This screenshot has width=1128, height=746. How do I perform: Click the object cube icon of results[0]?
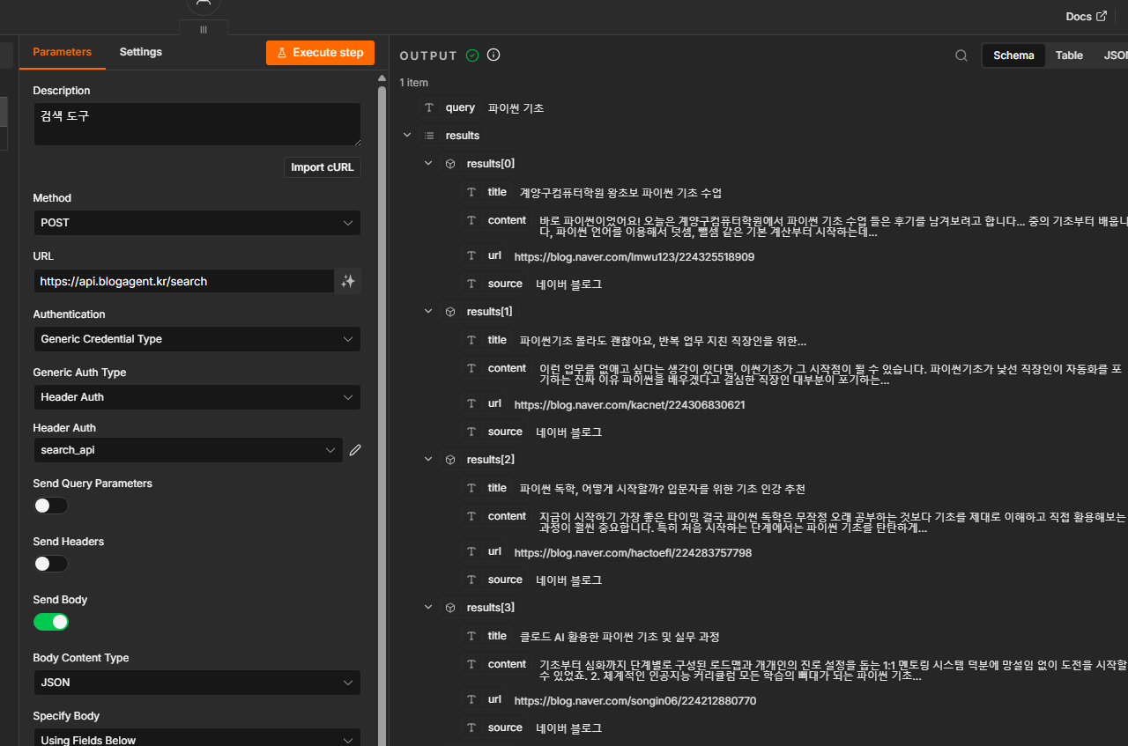[450, 164]
